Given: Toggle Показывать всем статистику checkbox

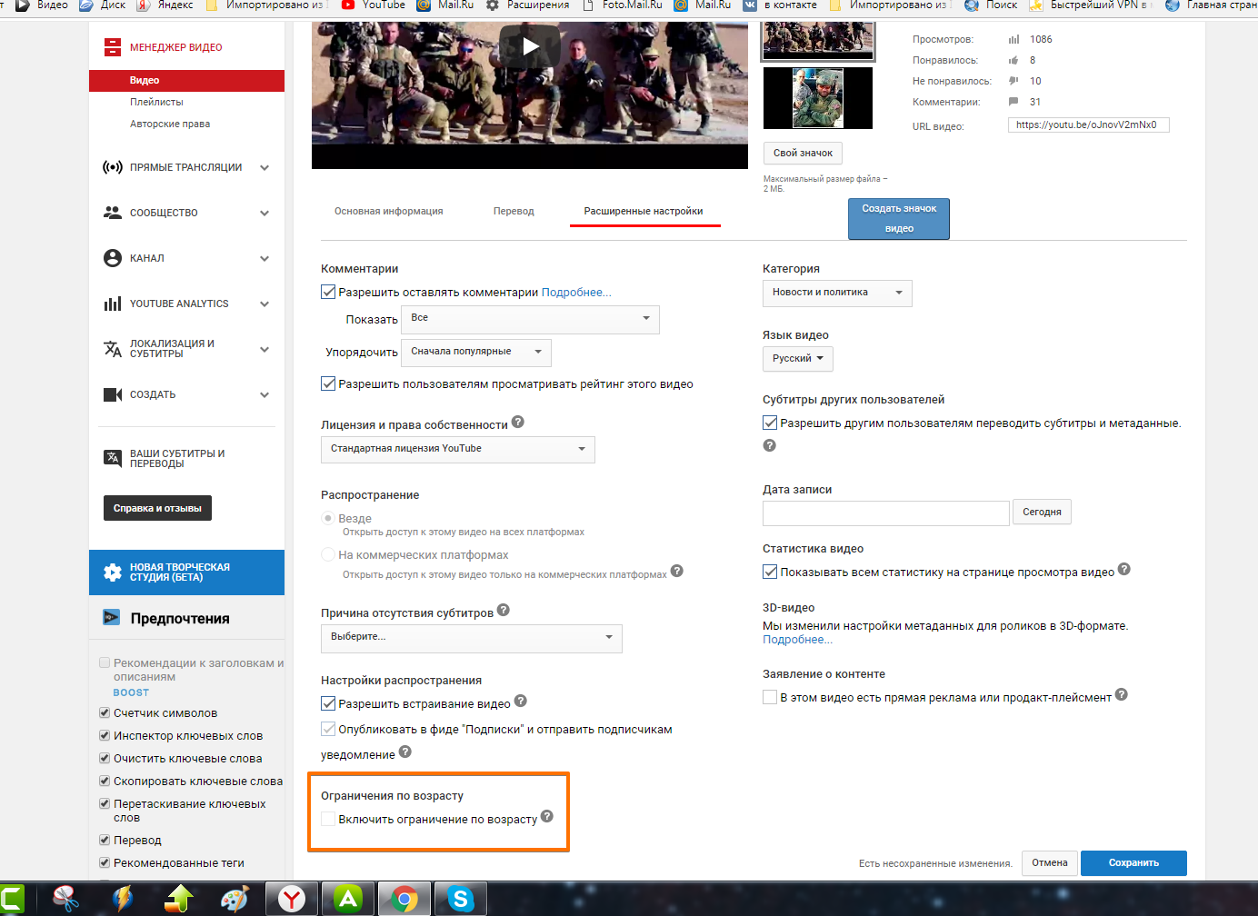Looking at the screenshot, I should tap(770, 572).
